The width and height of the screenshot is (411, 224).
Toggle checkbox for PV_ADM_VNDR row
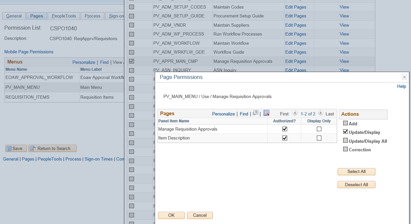[132, 25]
